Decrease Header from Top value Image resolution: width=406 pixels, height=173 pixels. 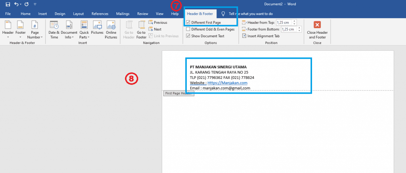click(295, 24)
